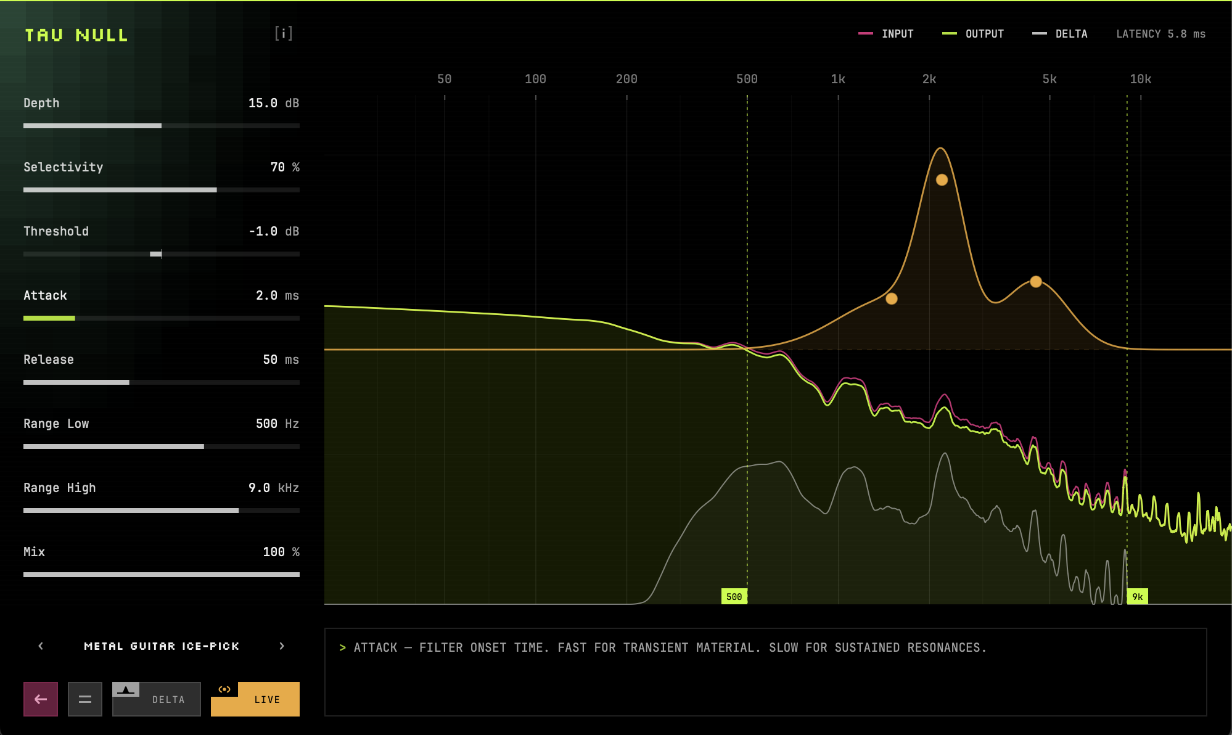Click the TAU NULL logo title
The height and width of the screenshot is (735, 1232).
click(76, 35)
